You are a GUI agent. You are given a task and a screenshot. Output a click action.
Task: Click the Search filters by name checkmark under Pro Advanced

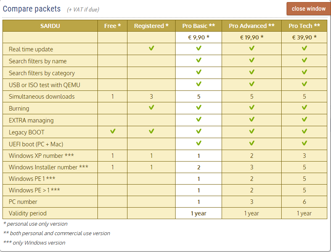tap(252, 60)
